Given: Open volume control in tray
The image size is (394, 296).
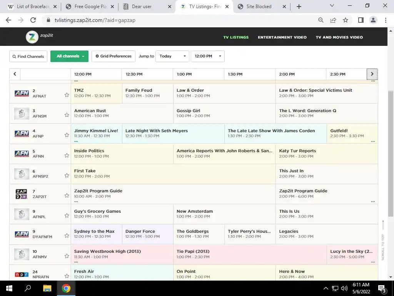Looking at the screenshot, I should 344,288.
